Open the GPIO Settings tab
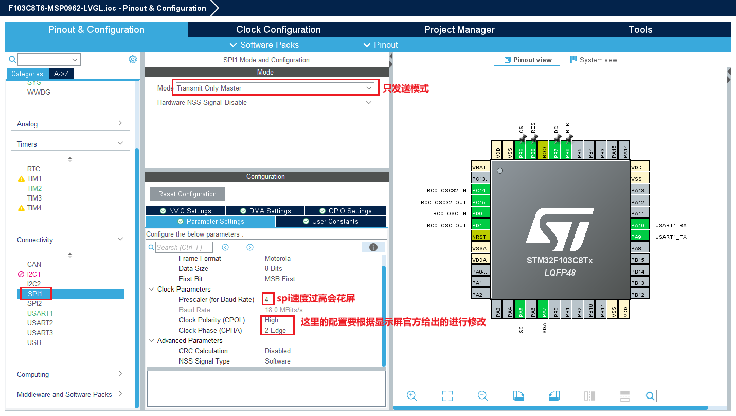The image size is (736, 416). click(346, 211)
